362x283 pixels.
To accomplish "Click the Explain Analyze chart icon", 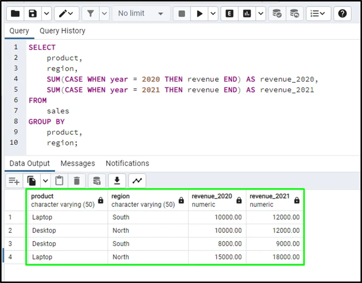I will click(x=247, y=14).
